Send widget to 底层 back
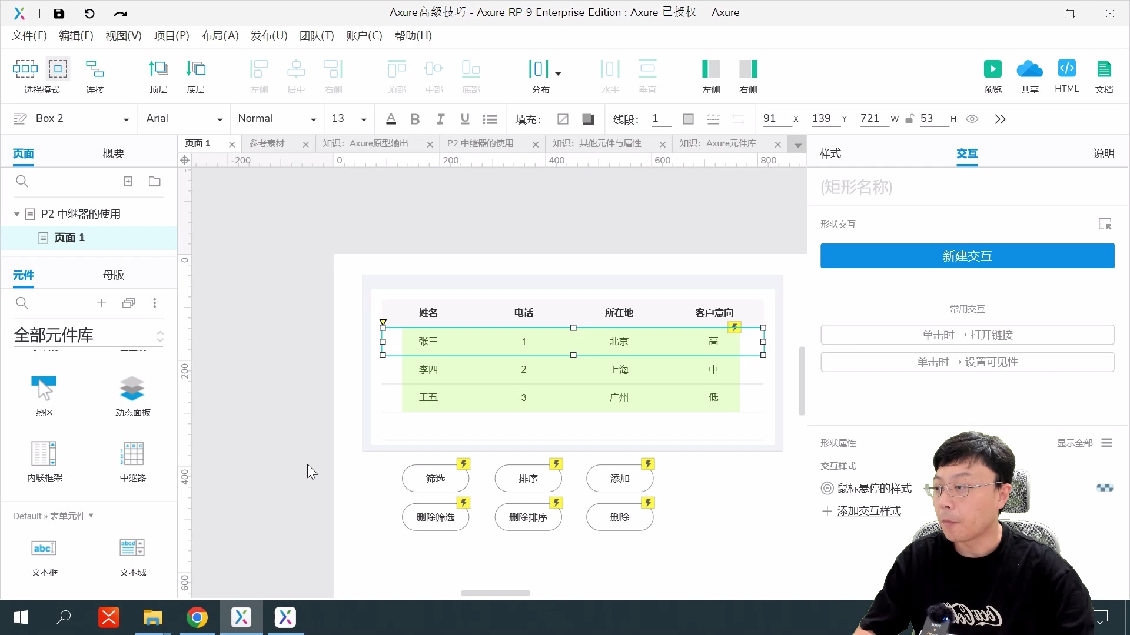1130x635 pixels. coord(197,75)
